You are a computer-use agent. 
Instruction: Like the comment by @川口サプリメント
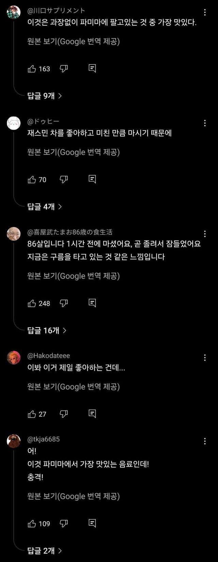32,69
